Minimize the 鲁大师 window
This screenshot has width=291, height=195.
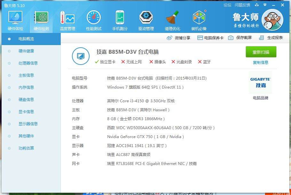pyautogui.click(x=273, y=5)
